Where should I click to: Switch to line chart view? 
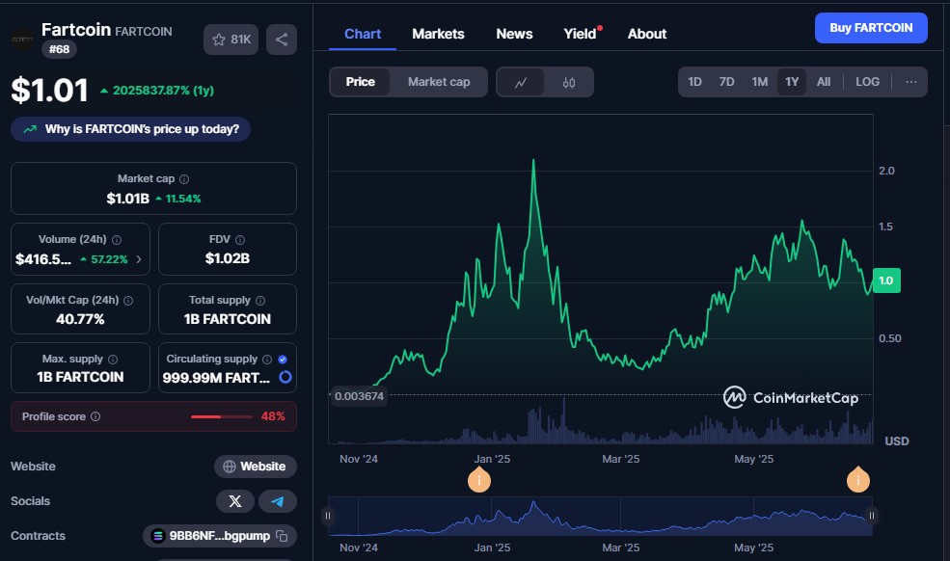[521, 82]
